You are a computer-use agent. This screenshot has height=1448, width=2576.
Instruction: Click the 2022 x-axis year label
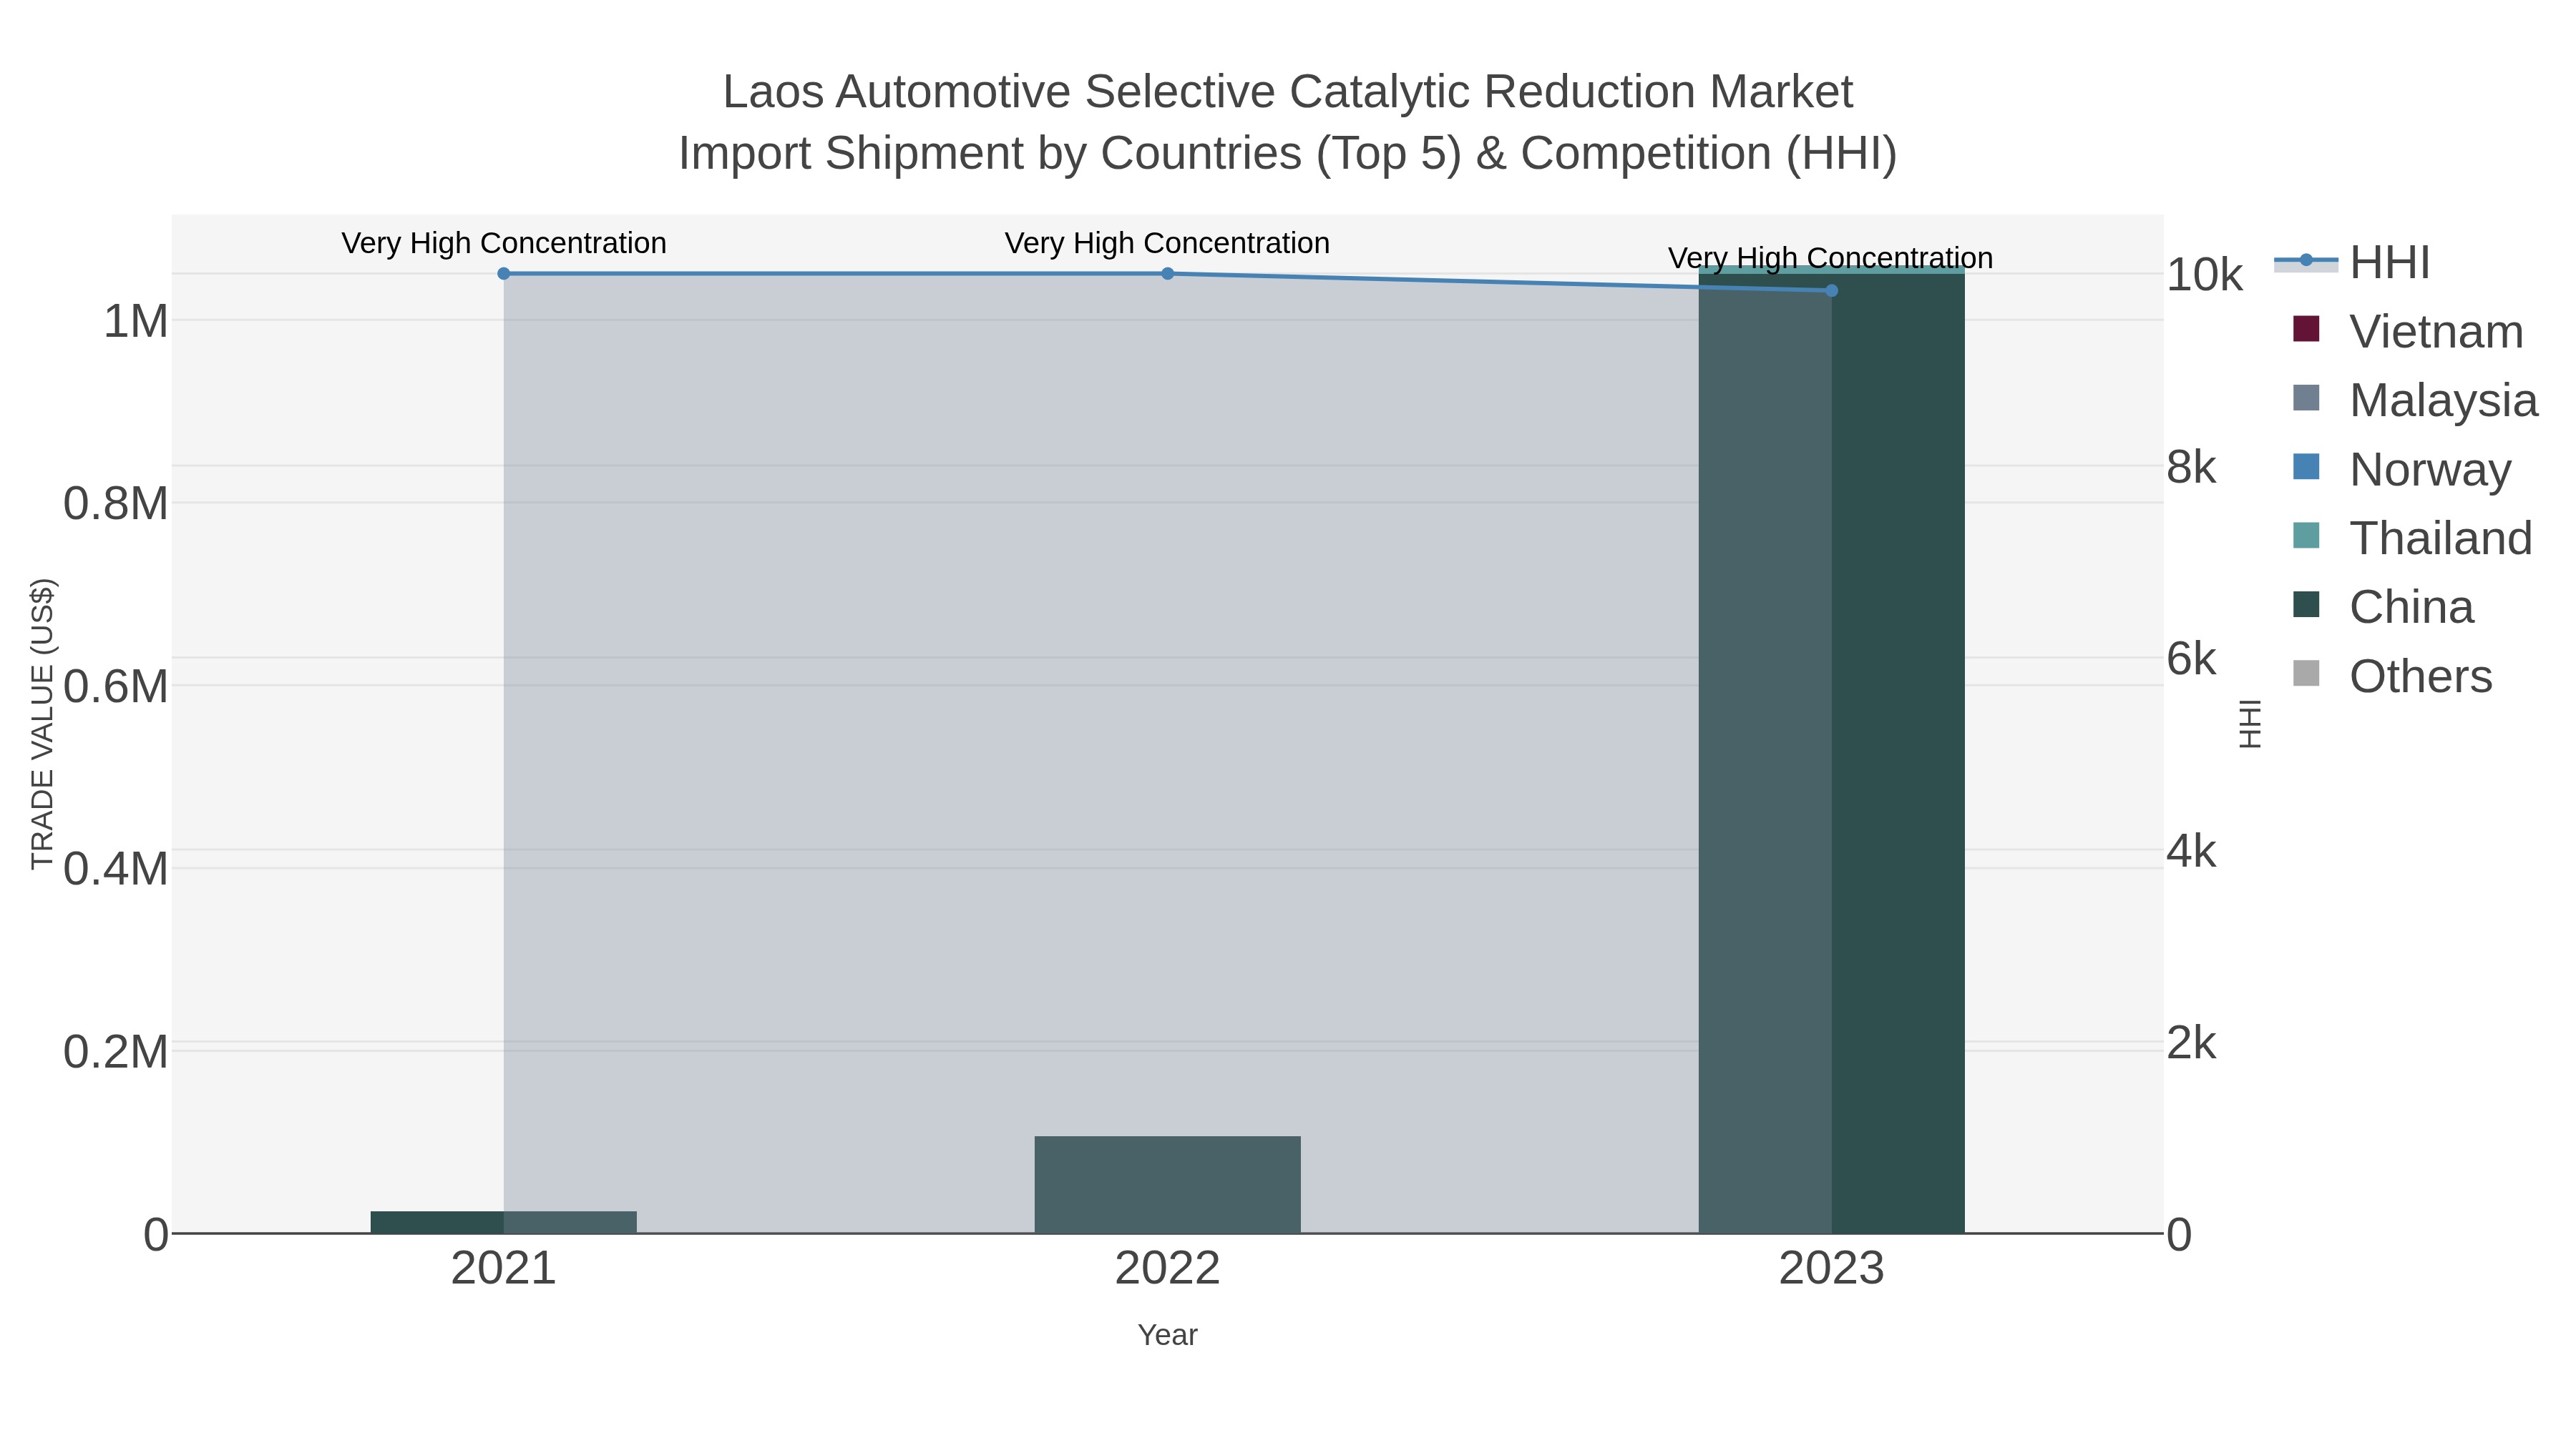tap(1167, 1269)
